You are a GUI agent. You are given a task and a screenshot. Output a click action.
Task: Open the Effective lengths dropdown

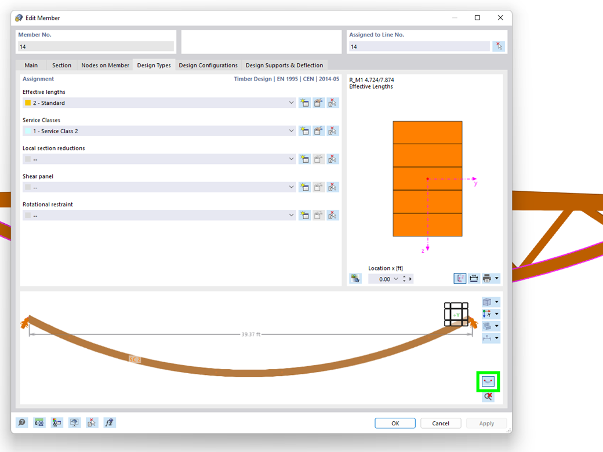(292, 103)
